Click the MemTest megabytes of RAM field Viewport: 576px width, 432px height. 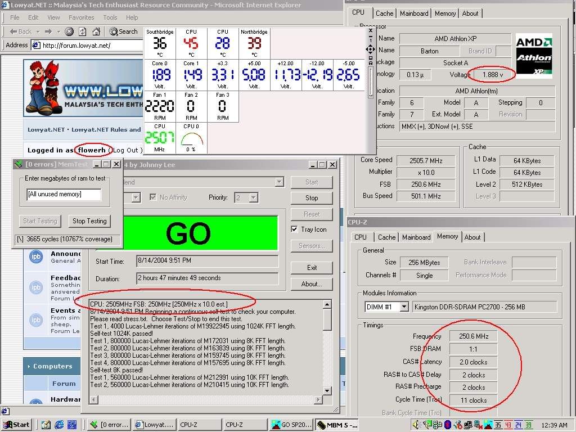[x=64, y=194]
